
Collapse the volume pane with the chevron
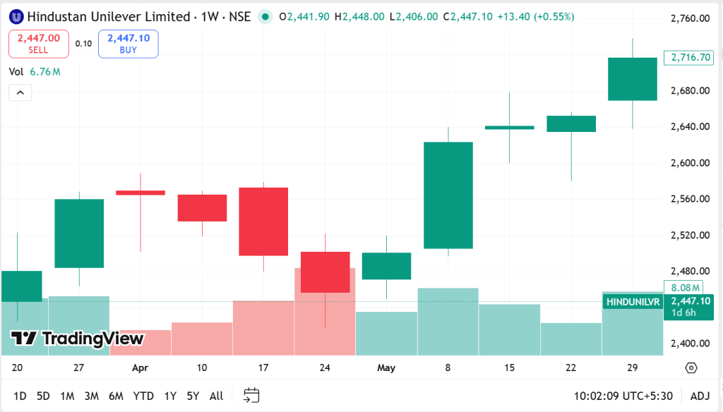20,92
